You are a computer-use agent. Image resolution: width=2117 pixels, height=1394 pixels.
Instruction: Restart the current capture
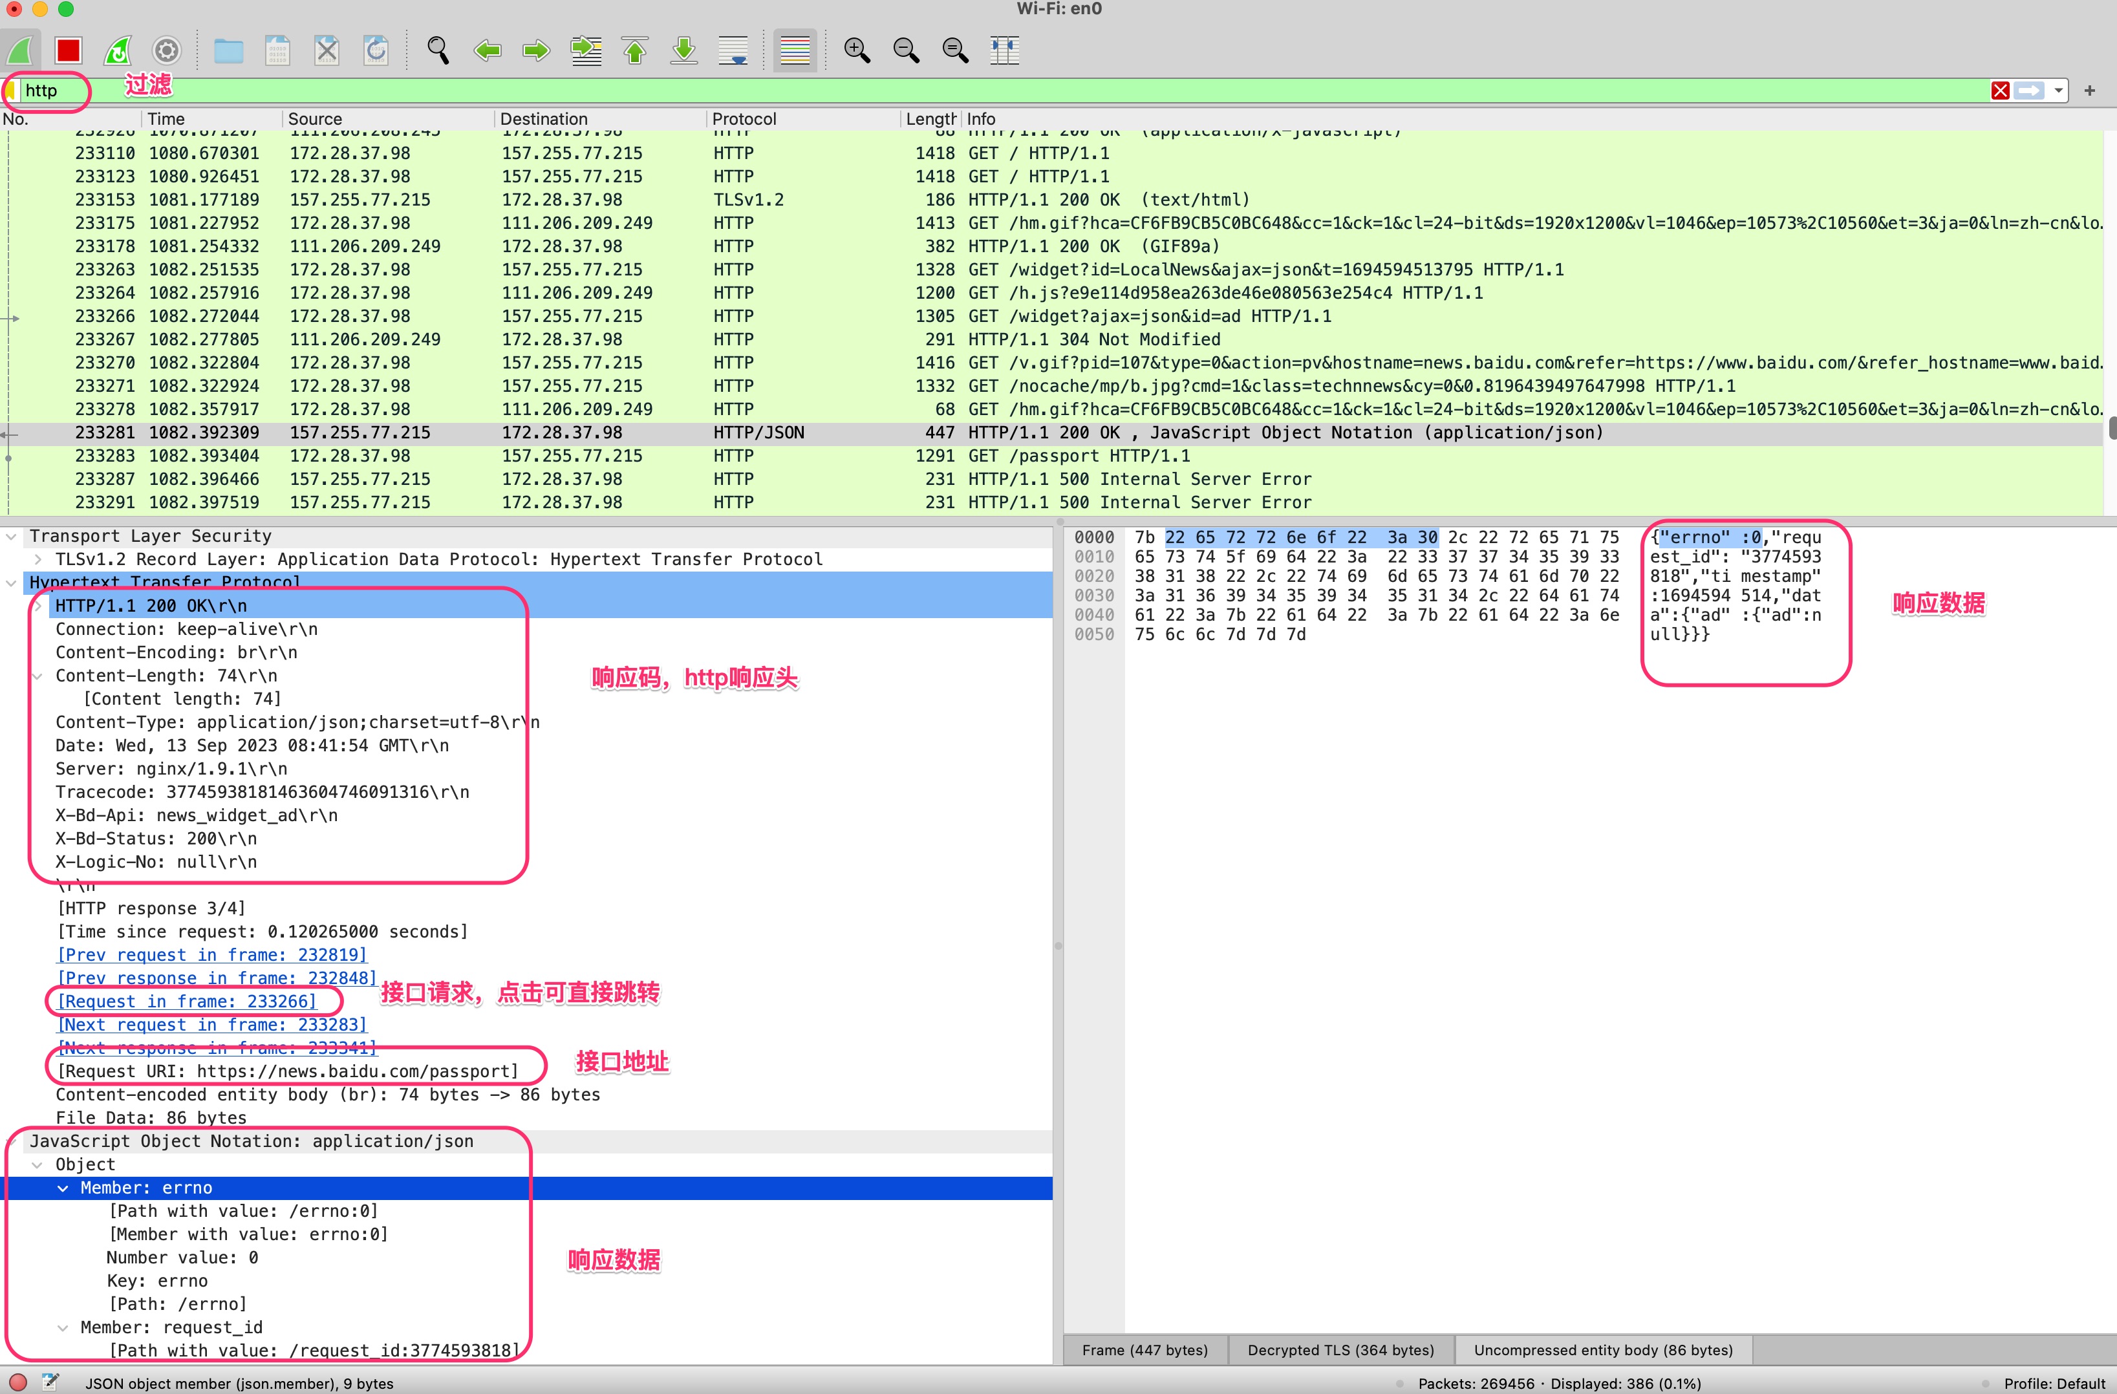118,50
